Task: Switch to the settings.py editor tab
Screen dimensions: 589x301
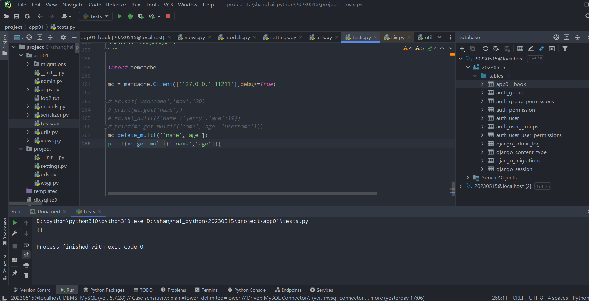Action: click(283, 38)
